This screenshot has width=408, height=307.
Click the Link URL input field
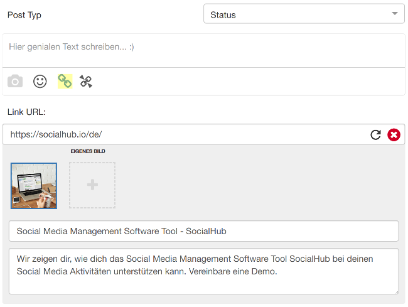click(x=186, y=134)
